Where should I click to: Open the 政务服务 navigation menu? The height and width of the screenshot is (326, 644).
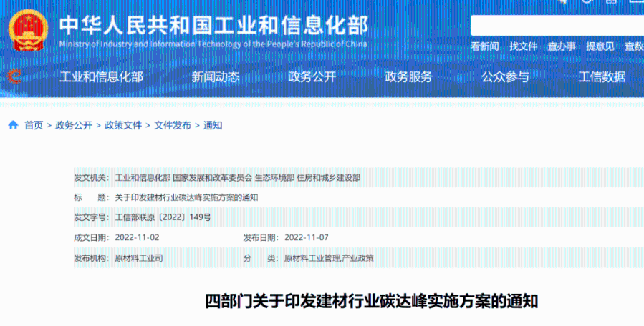tap(408, 77)
